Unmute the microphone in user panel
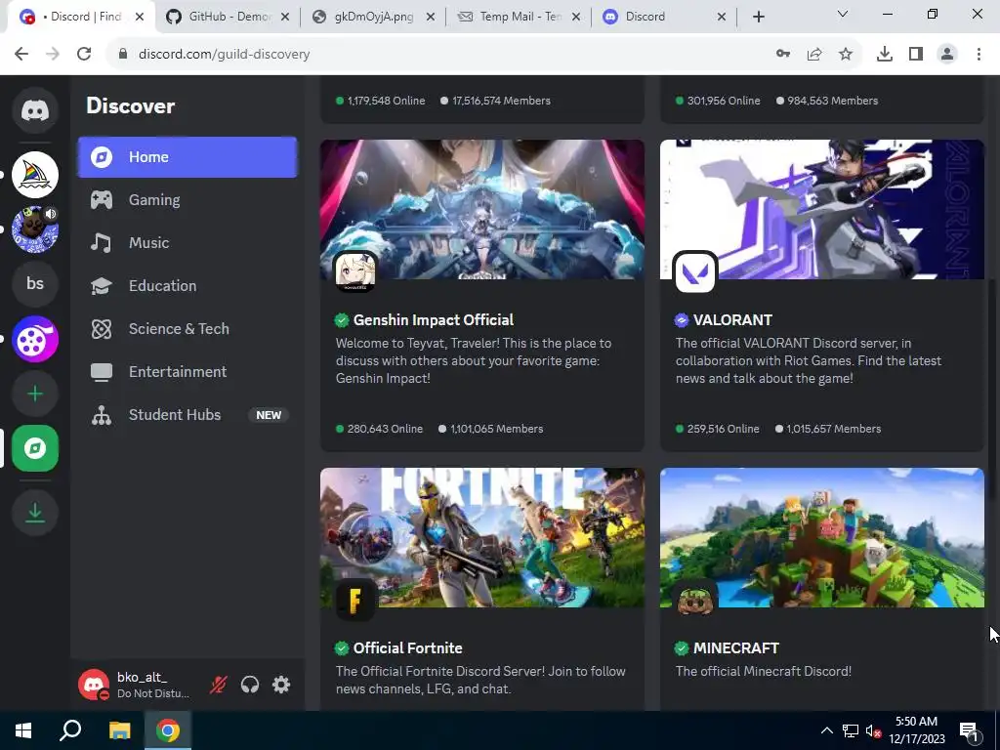 (x=218, y=685)
